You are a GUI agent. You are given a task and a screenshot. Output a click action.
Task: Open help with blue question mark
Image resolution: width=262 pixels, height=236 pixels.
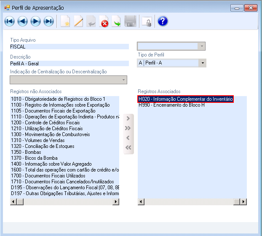tap(163, 21)
